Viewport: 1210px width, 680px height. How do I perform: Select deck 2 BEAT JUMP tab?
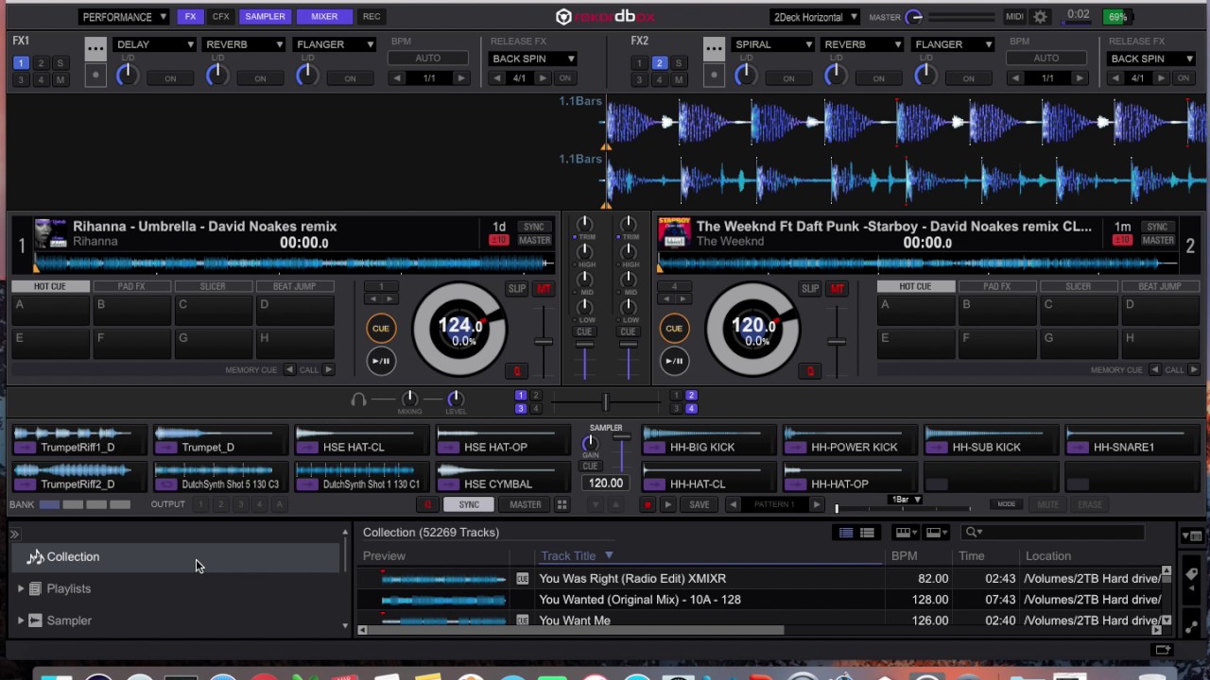[1159, 286]
